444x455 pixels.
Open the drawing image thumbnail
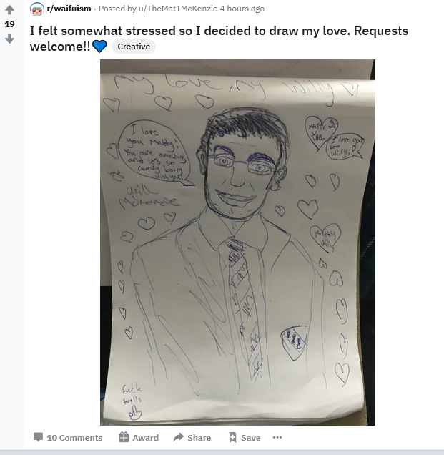point(237,243)
